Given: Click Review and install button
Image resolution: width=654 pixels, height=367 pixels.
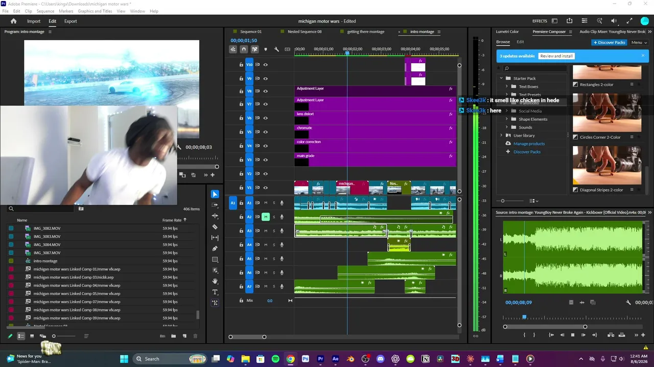Looking at the screenshot, I should [x=556, y=56].
